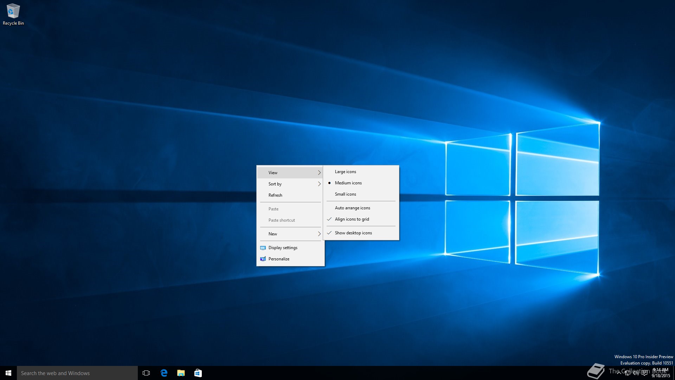Image resolution: width=675 pixels, height=380 pixels.
Task: Choose Display settings in context menu
Action: [x=290, y=248]
